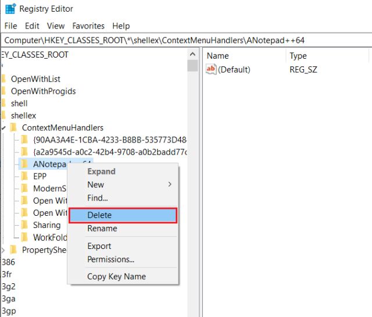Choose Delete in the context menu
Screen dimensions: 372x317
click(123, 215)
